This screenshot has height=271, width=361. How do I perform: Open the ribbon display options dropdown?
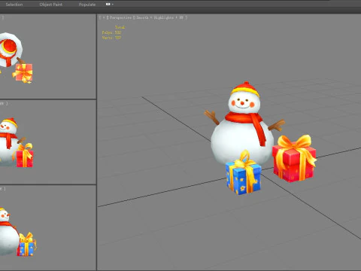click(x=110, y=5)
